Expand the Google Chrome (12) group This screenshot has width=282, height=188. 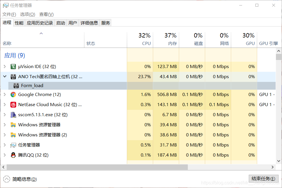pos(5,95)
